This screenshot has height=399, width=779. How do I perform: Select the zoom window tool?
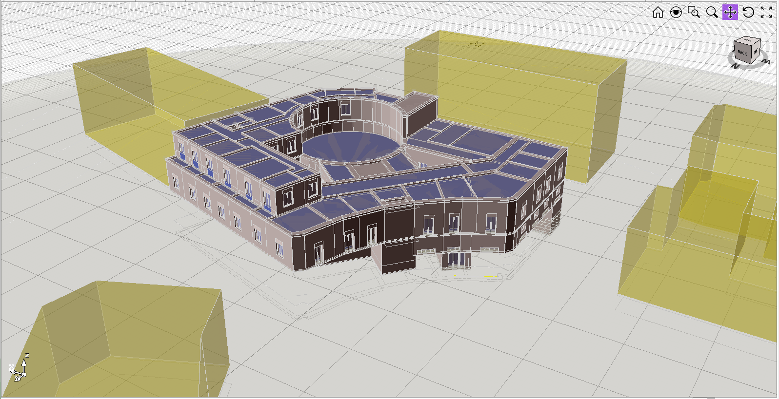tap(694, 12)
